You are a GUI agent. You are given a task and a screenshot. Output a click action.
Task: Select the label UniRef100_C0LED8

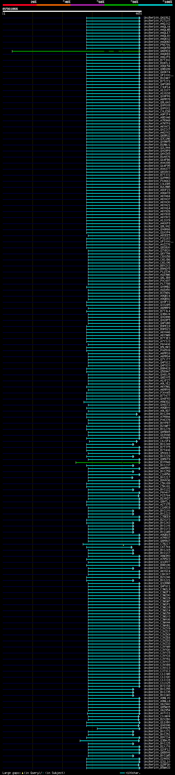157,112
